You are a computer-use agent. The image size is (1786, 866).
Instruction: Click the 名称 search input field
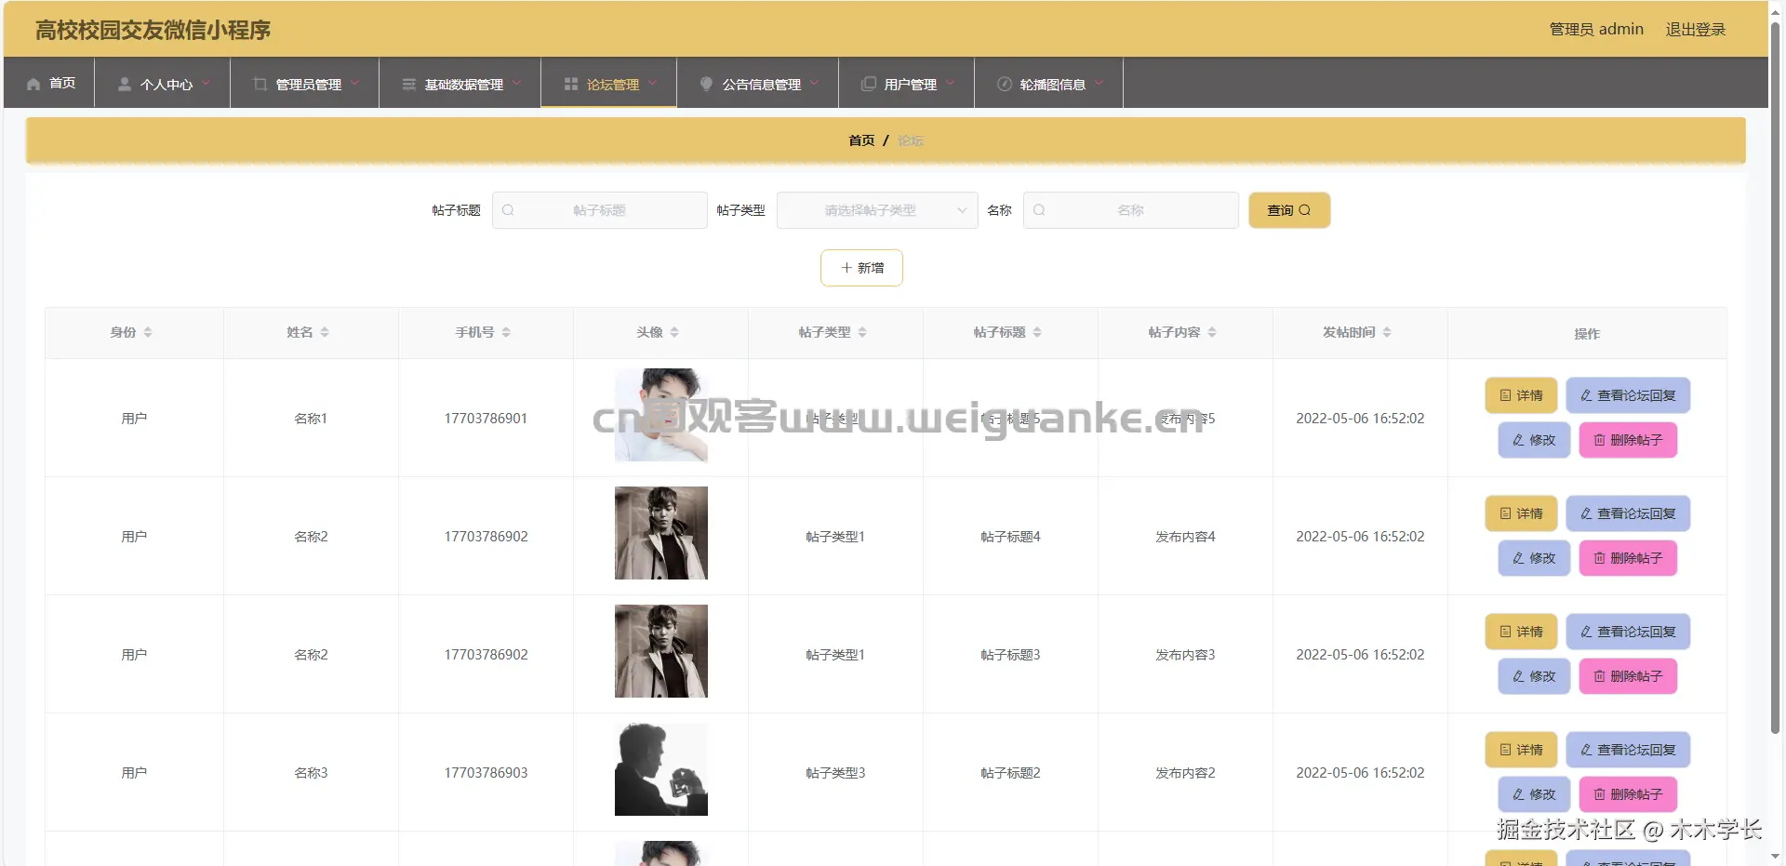(1131, 210)
